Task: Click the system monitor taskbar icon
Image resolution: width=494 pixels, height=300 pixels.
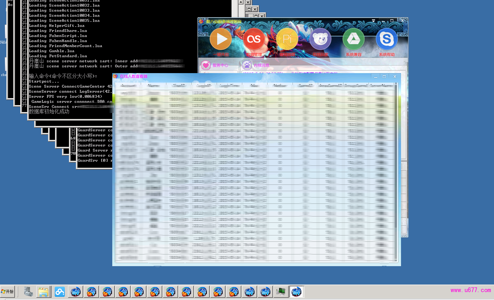Action: (x=281, y=292)
